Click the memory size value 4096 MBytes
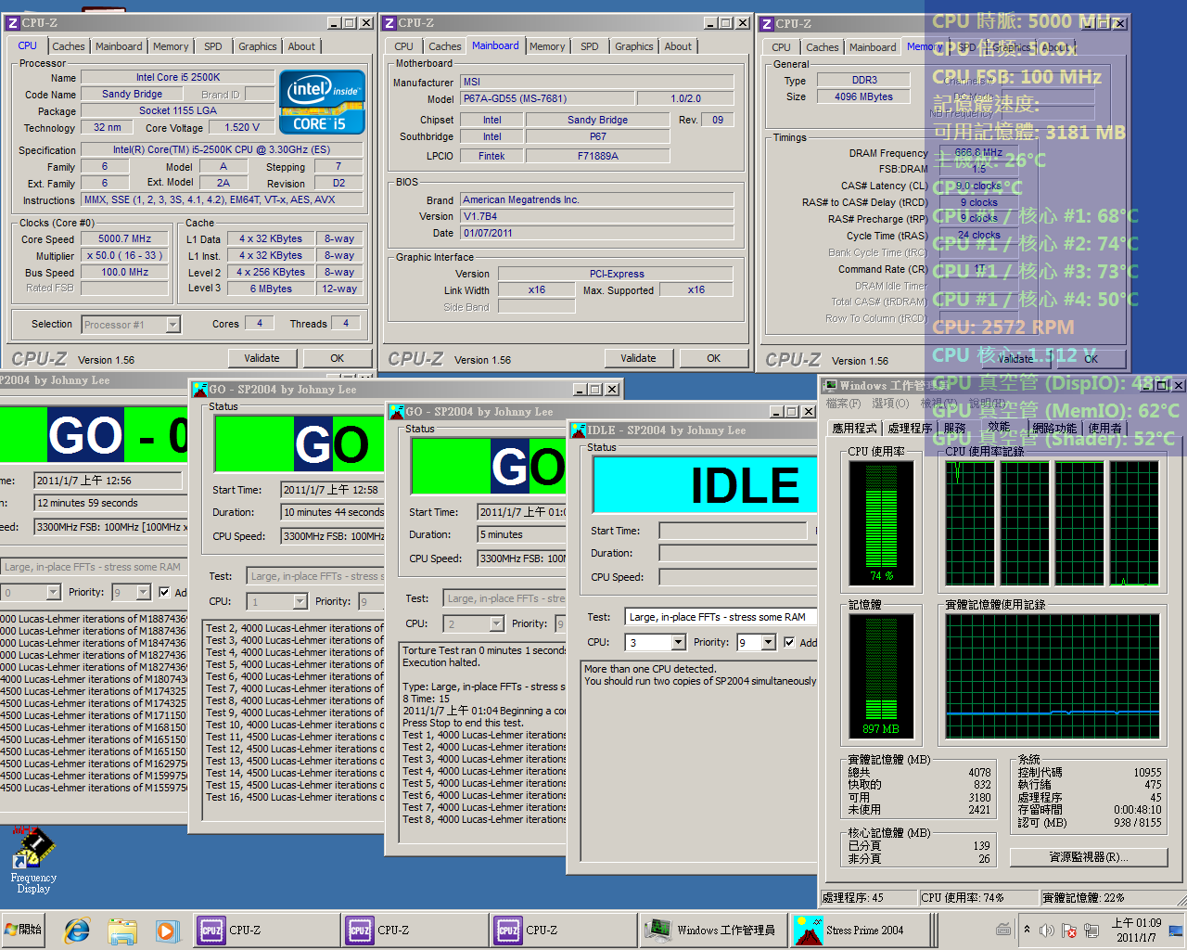The height and width of the screenshot is (950, 1187). (863, 96)
